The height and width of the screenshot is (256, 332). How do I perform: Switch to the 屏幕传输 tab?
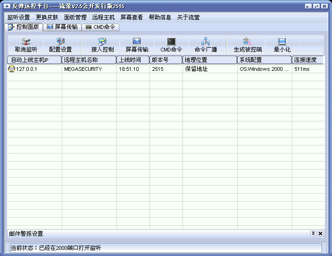(62, 27)
